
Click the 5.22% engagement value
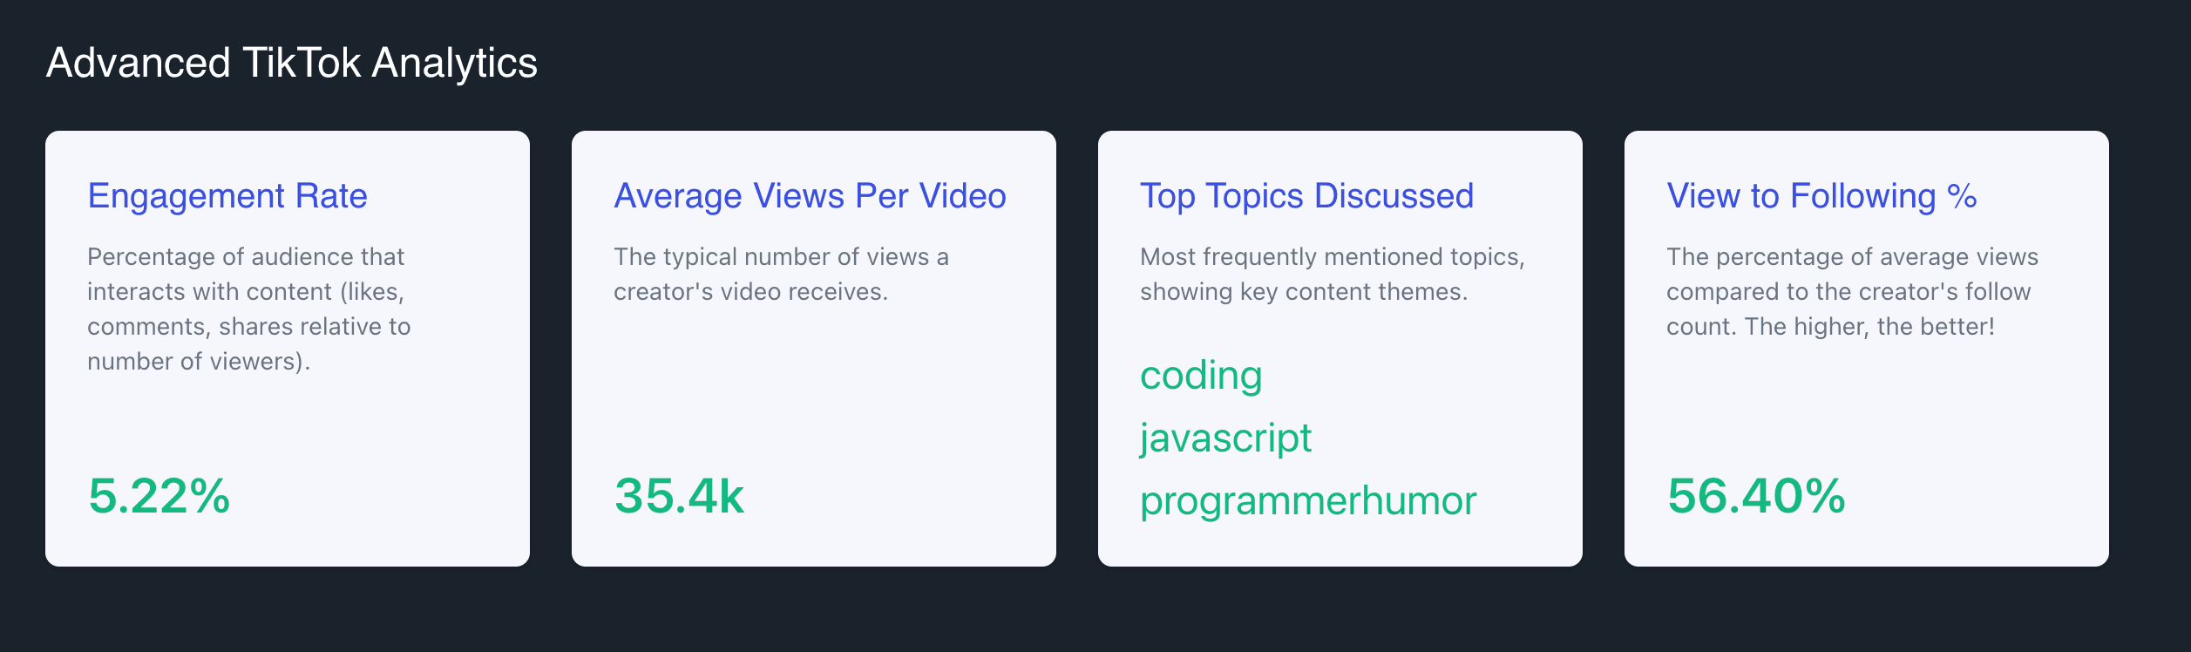[159, 496]
